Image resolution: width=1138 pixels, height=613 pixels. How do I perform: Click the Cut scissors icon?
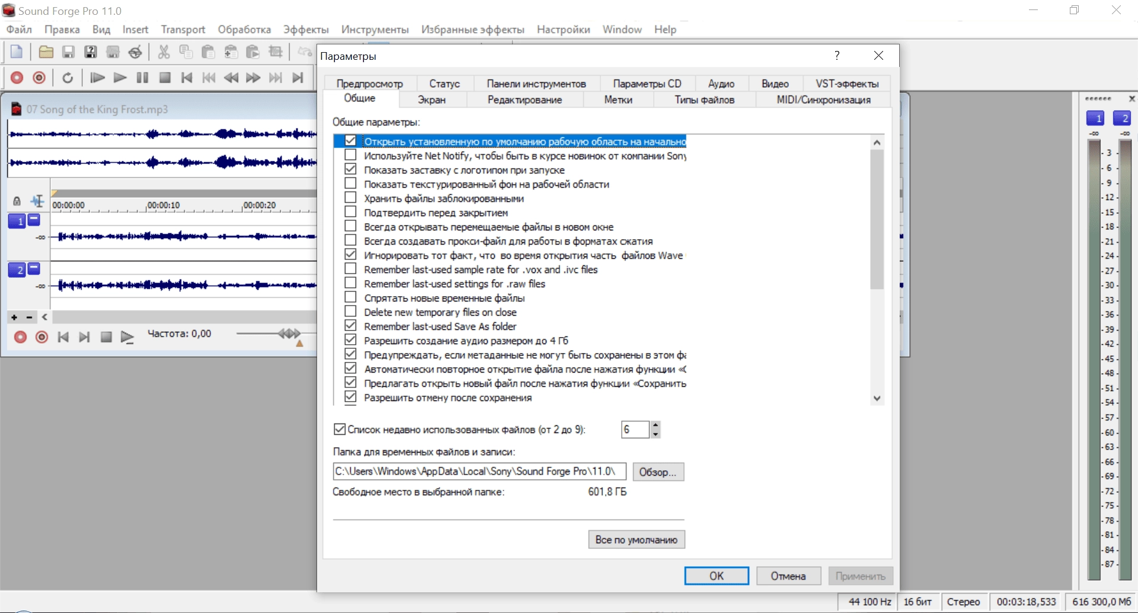(164, 52)
